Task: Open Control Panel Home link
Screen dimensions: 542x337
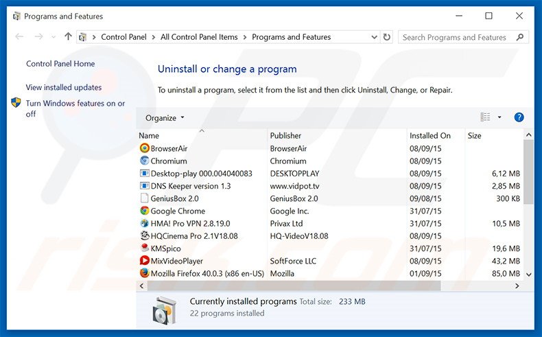Action: 60,64
